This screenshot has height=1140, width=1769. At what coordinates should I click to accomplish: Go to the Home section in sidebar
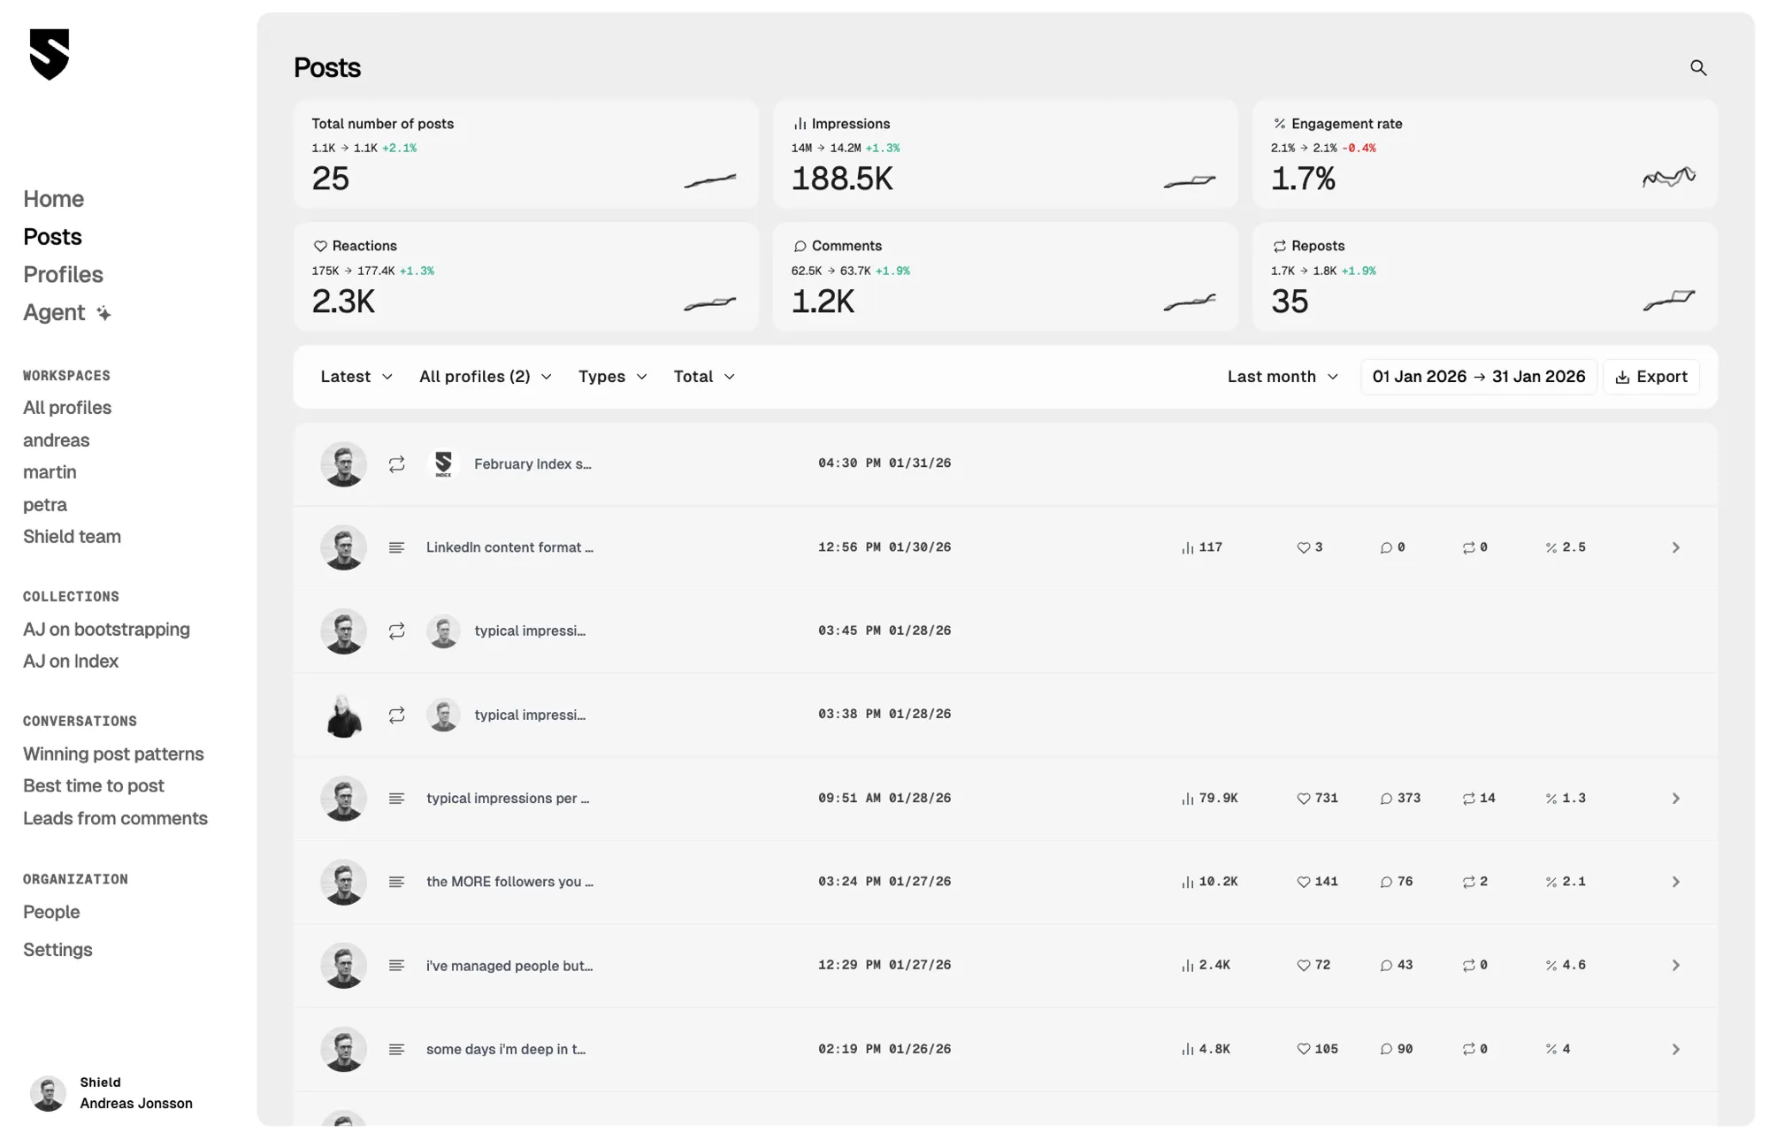(x=53, y=198)
